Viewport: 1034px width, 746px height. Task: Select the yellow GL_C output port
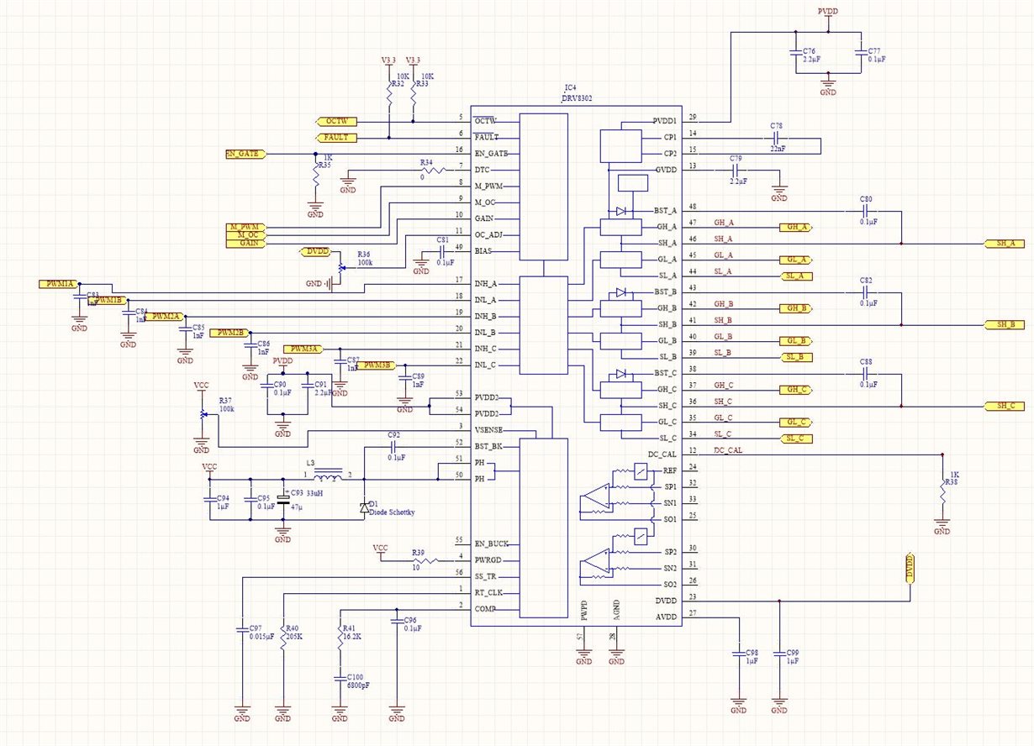[x=795, y=423]
